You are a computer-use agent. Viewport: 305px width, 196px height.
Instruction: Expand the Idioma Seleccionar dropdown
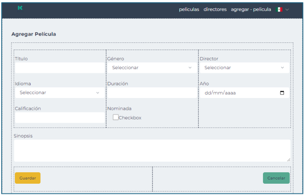59,92
